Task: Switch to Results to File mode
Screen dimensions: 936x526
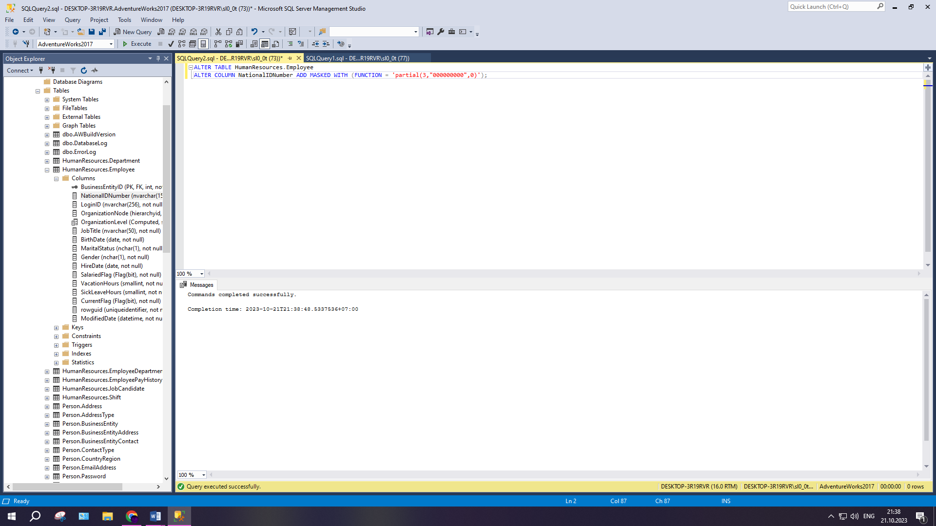Action: pos(275,44)
